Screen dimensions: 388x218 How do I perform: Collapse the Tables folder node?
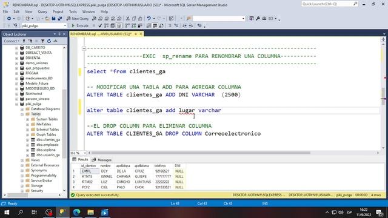point(22,114)
